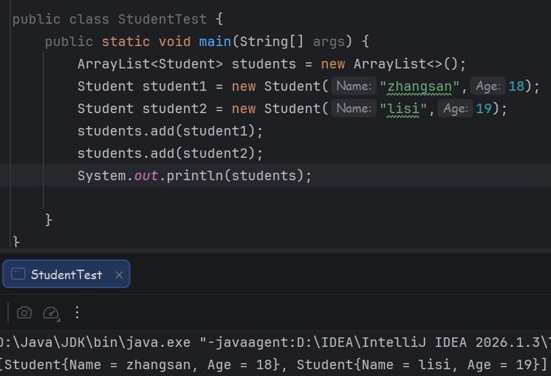Click the student2 variable name in its declaration

point(174,108)
